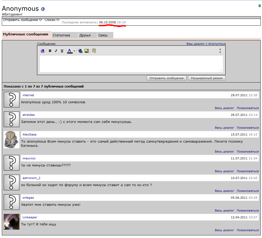This screenshot has height=238, width=262.
Task: Click the wrap quote tags icon
Action: tap(94, 51)
